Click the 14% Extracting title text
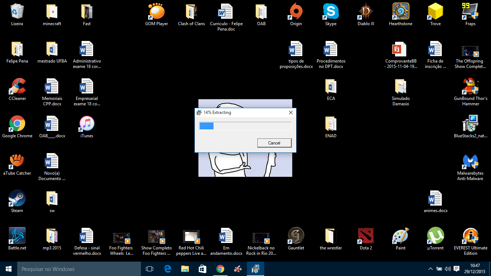Screen dimensions: 491x276 point(217,112)
